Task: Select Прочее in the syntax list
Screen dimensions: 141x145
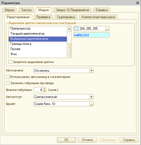Action: 38,49
